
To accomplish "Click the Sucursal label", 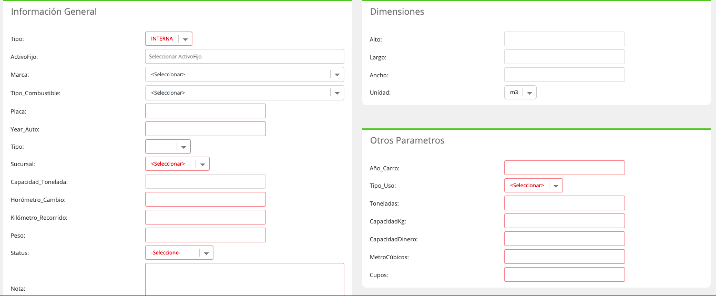I will tap(23, 164).
